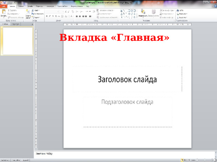This screenshot has width=217, height=162.
Task: Open the Shape Effects dropdown
Action: [167, 17]
